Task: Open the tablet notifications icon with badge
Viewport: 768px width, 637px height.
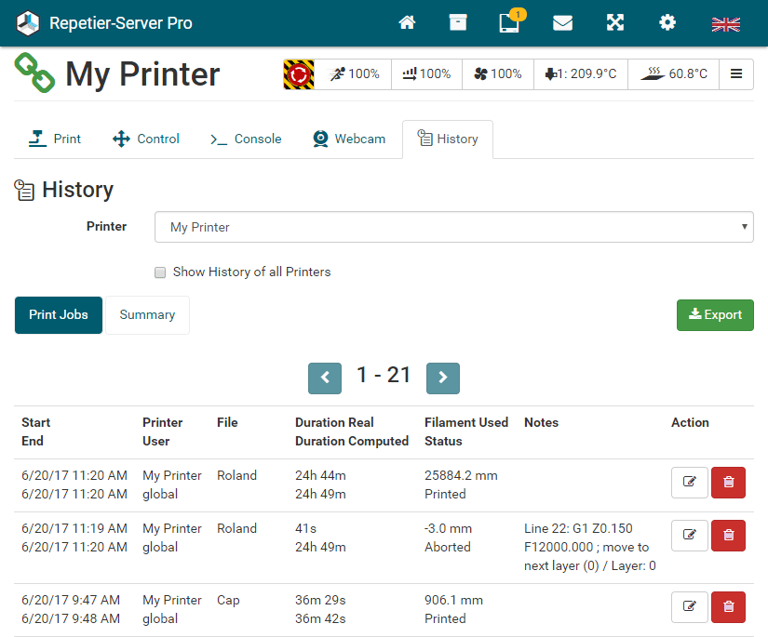Action: click(509, 23)
